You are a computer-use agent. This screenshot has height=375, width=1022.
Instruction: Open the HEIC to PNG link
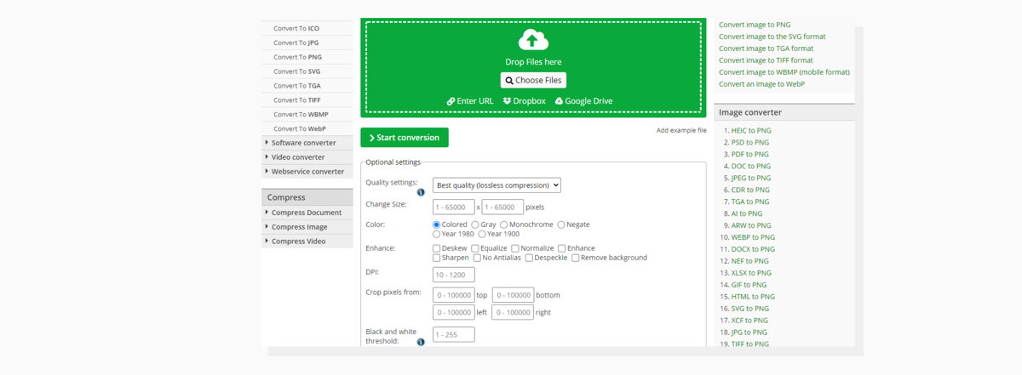pyautogui.click(x=751, y=130)
